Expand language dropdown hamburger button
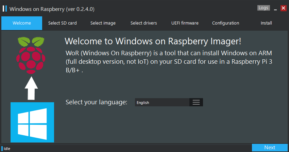Image resolution: width=289 pixels, height=152 pixels. (x=196, y=102)
